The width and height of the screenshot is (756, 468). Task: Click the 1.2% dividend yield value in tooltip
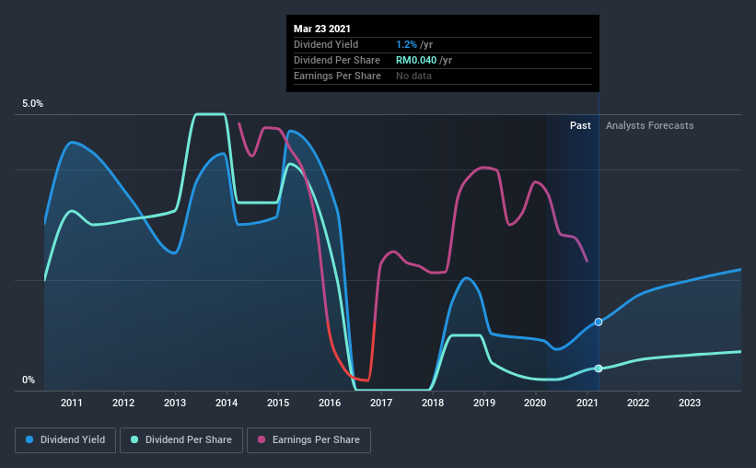pos(406,45)
